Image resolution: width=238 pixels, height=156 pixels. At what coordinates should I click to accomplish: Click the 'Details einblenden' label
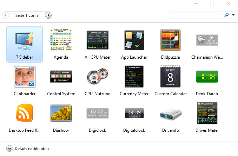pos(32,149)
